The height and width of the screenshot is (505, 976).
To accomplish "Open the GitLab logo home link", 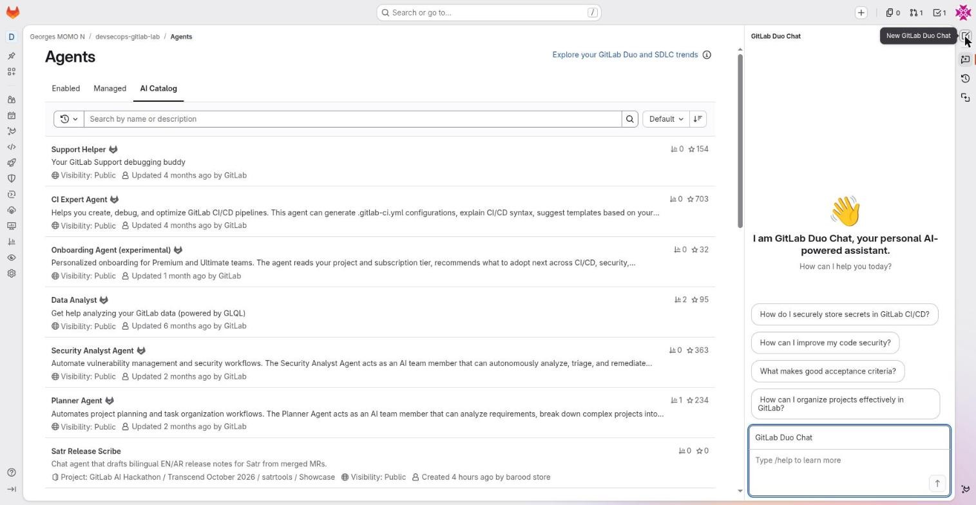I will (x=12, y=12).
